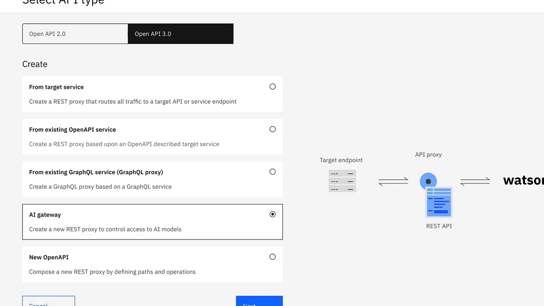This screenshot has width=544, height=306.
Task: Select the GraphQL proxy radio button
Action: coord(272,172)
